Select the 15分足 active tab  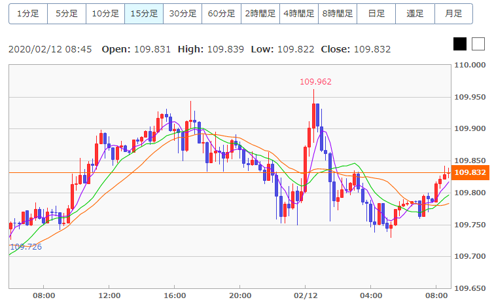[x=144, y=14]
